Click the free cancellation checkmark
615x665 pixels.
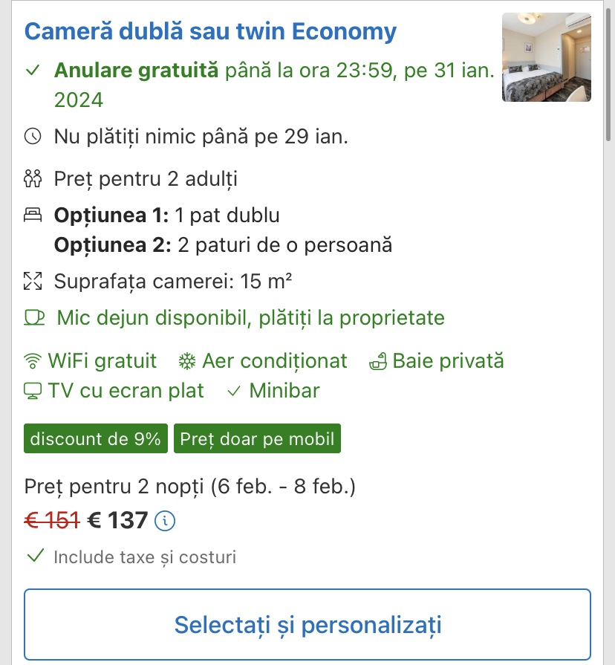point(33,71)
